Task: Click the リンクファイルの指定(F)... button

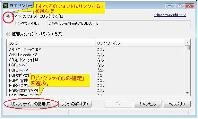Action: tap(32, 104)
